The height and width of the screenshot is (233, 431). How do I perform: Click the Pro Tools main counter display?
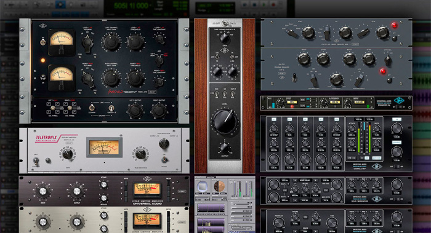coord(131,6)
